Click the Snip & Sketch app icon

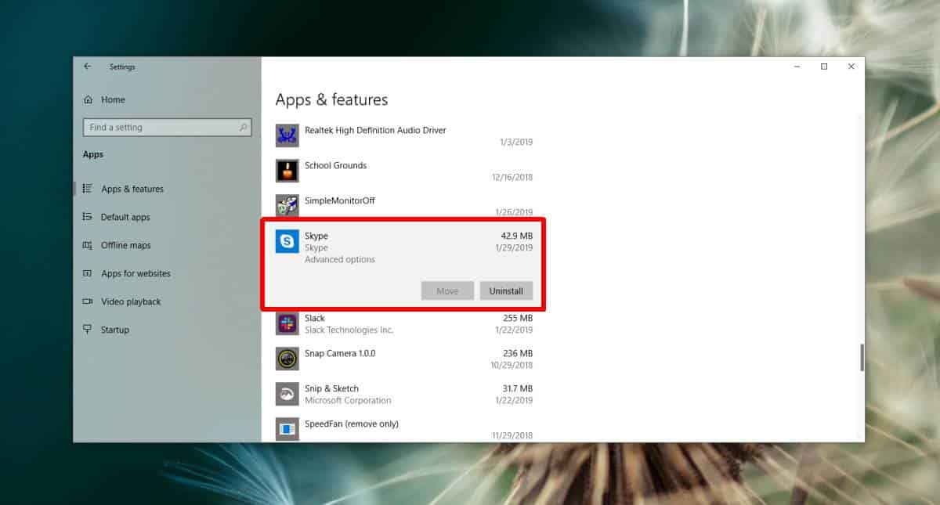287,394
